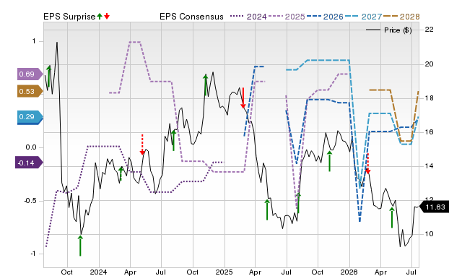462x276 pixels.
Task: Select the blue 0.29 value badge
Action: point(30,117)
